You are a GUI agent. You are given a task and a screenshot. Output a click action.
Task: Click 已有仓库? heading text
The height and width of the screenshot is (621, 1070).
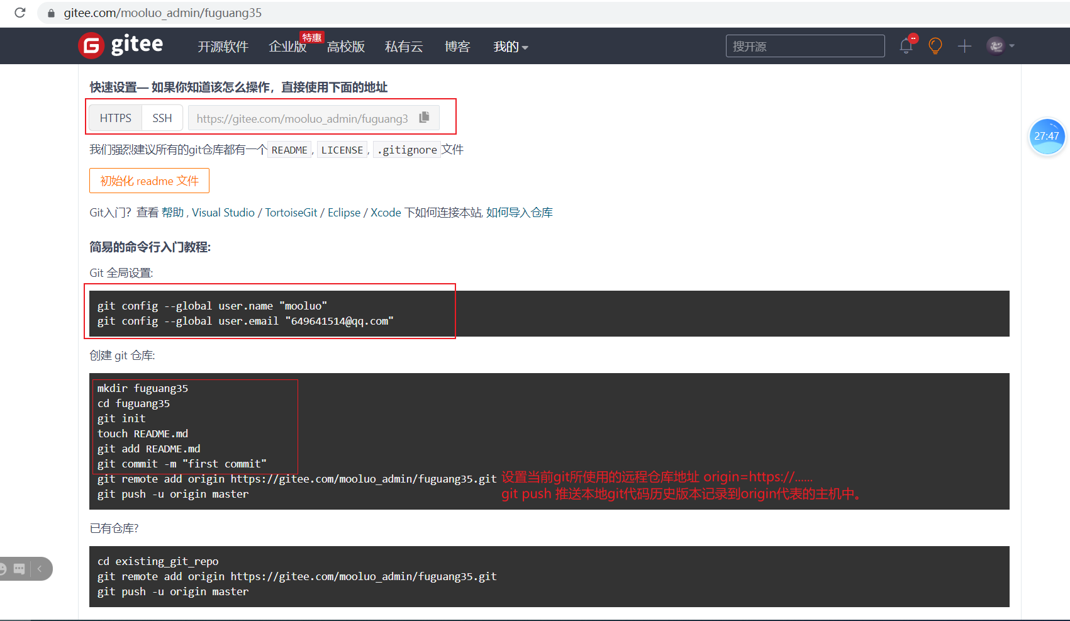tap(114, 529)
